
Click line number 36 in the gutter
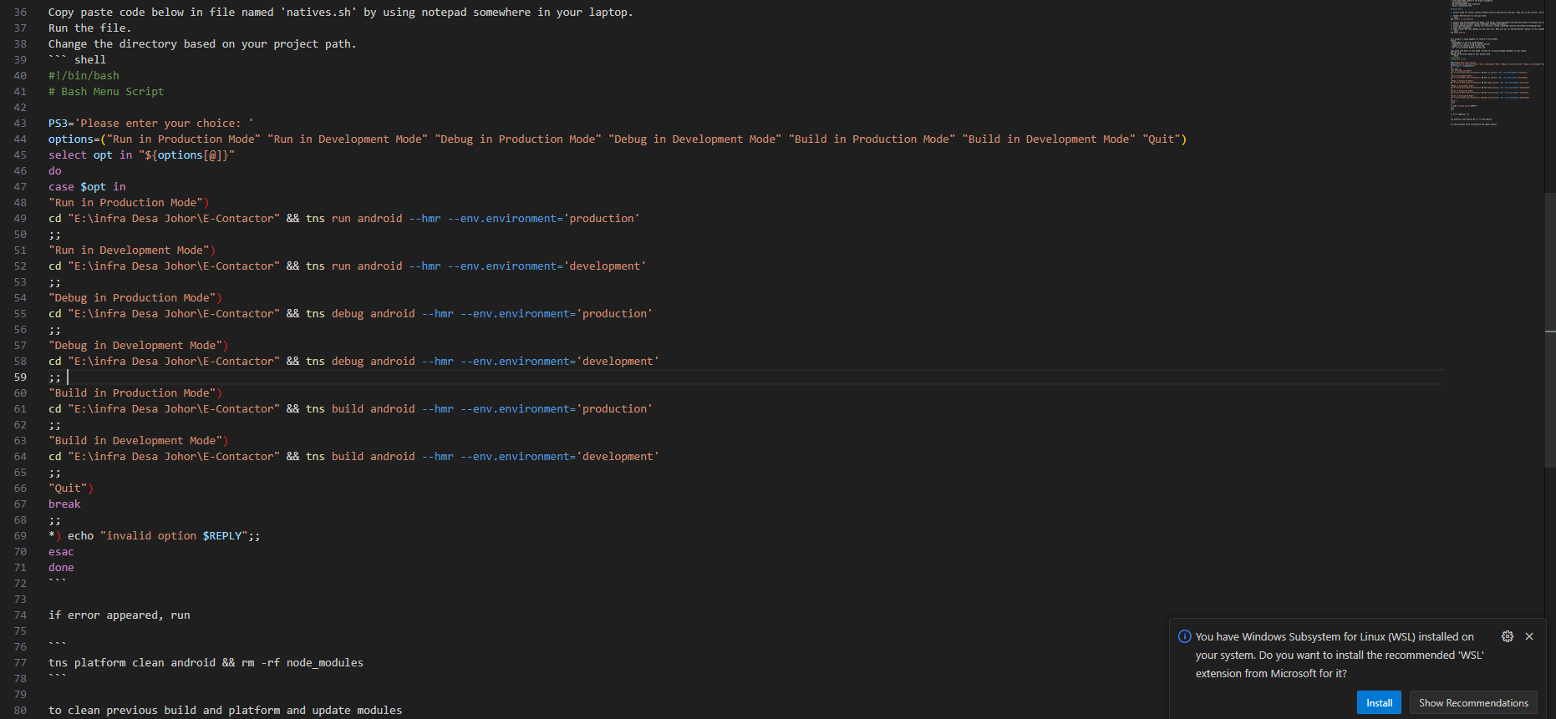pyautogui.click(x=20, y=13)
